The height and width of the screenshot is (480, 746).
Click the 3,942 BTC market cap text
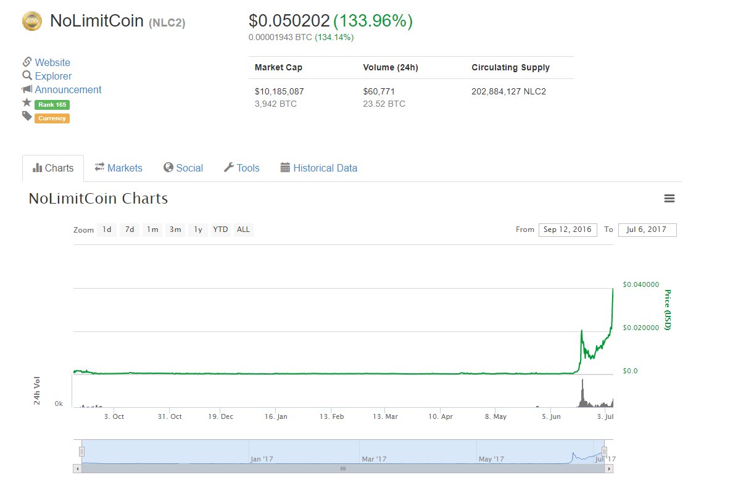tap(276, 104)
